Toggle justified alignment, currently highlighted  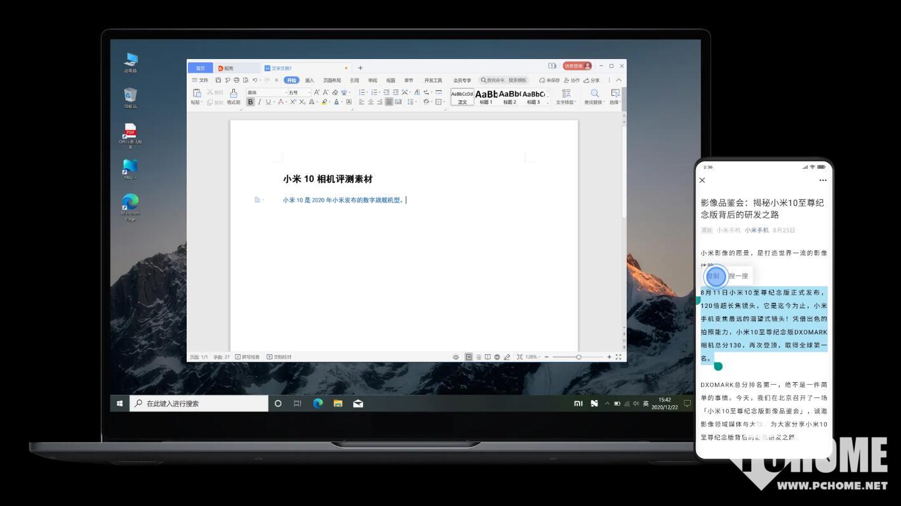point(389,102)
